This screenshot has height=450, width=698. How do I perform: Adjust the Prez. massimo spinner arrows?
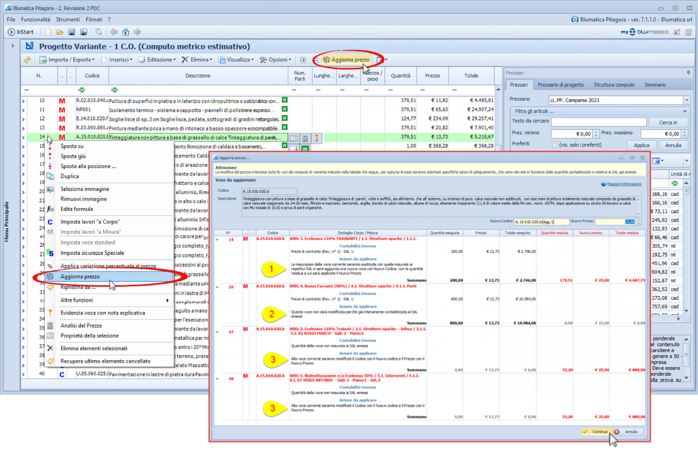coord(685,134)
